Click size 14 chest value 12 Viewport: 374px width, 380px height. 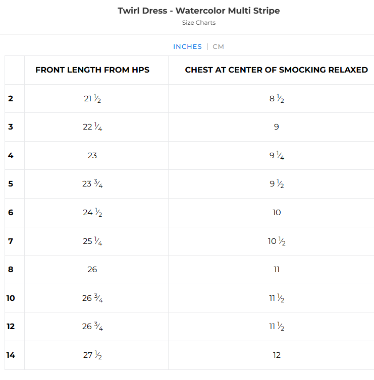pos(277,355)
